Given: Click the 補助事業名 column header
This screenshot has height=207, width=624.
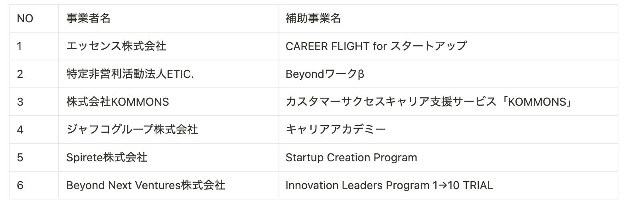Looking at the screenshot, I should pos(313,19).
